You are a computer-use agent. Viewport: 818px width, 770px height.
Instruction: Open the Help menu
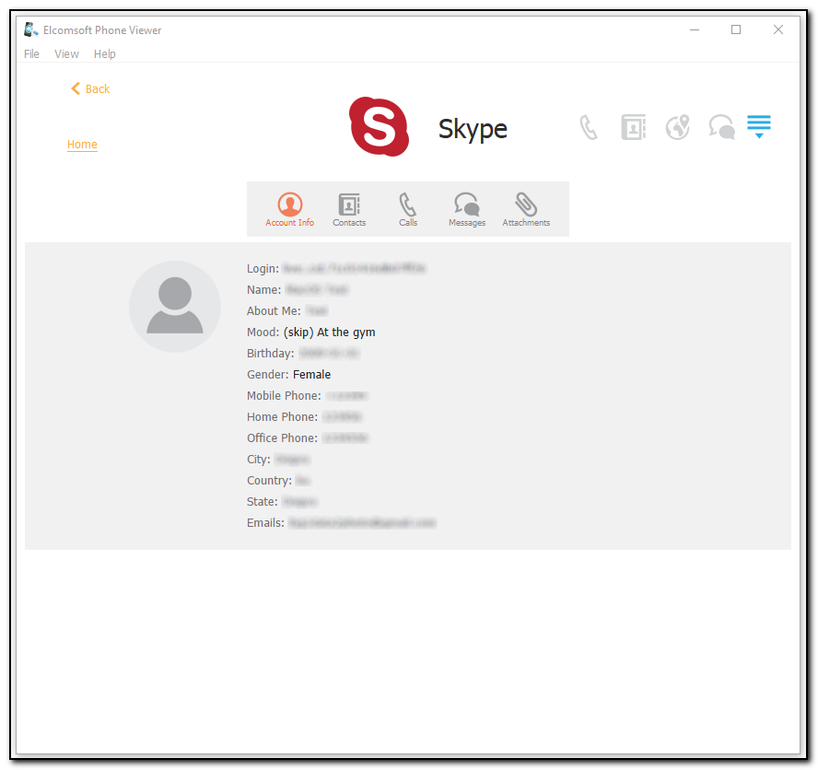(x=104, y=53)
